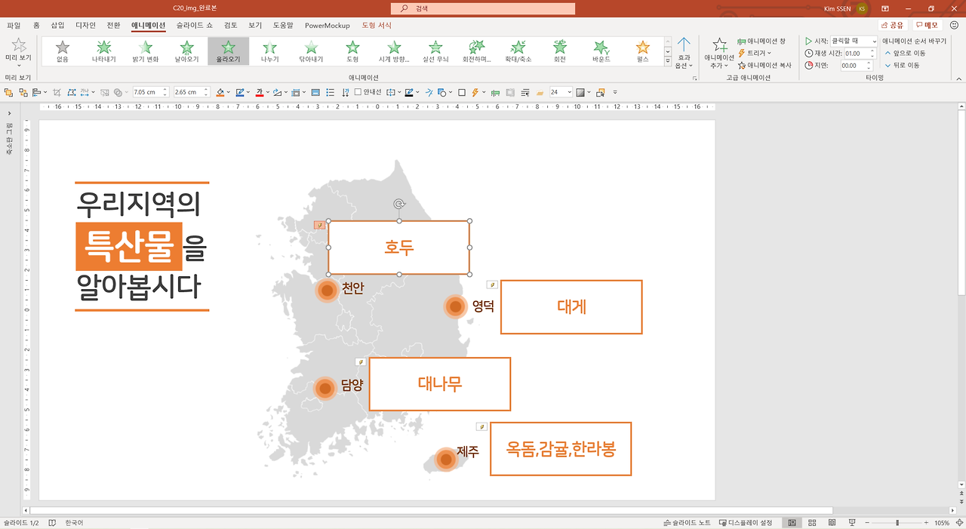The width and height of the screenshot is (966, 529).
Task: Switch to the 슬라이드 쇼 tab
Action: (195, 25)
